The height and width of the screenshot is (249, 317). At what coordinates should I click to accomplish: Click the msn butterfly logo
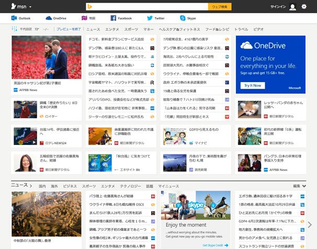point(14,6)
